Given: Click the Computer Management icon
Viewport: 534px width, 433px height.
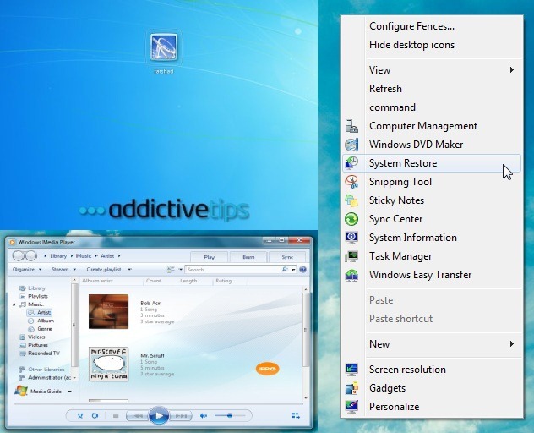Looking at the screenshot, I should tap(351, 126).
